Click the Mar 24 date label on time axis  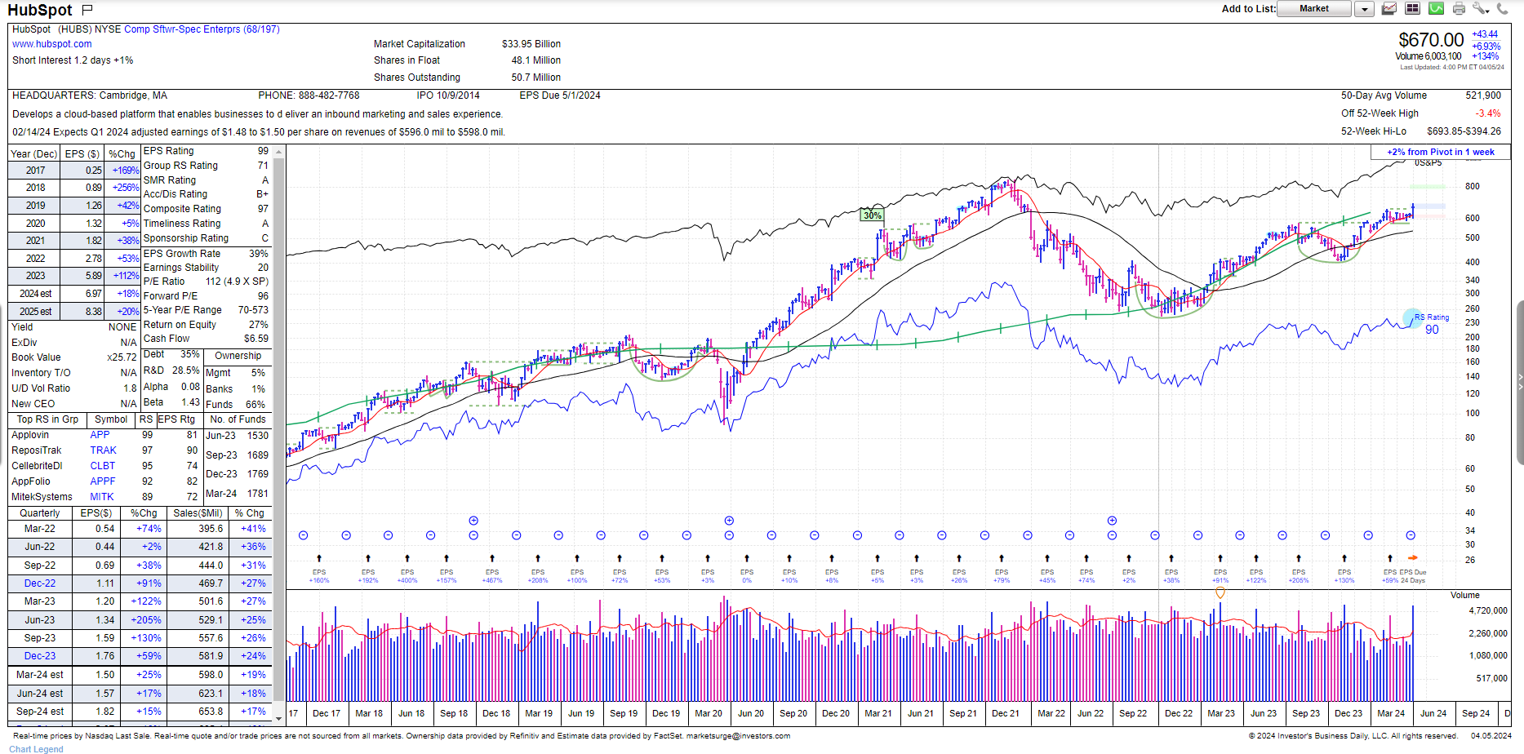(x=1391, y=713)
